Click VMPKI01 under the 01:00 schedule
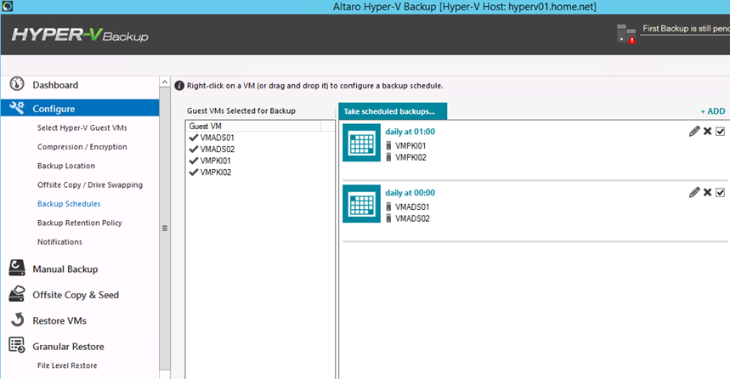This screenshot has width=730, height=379. (410, 145)
